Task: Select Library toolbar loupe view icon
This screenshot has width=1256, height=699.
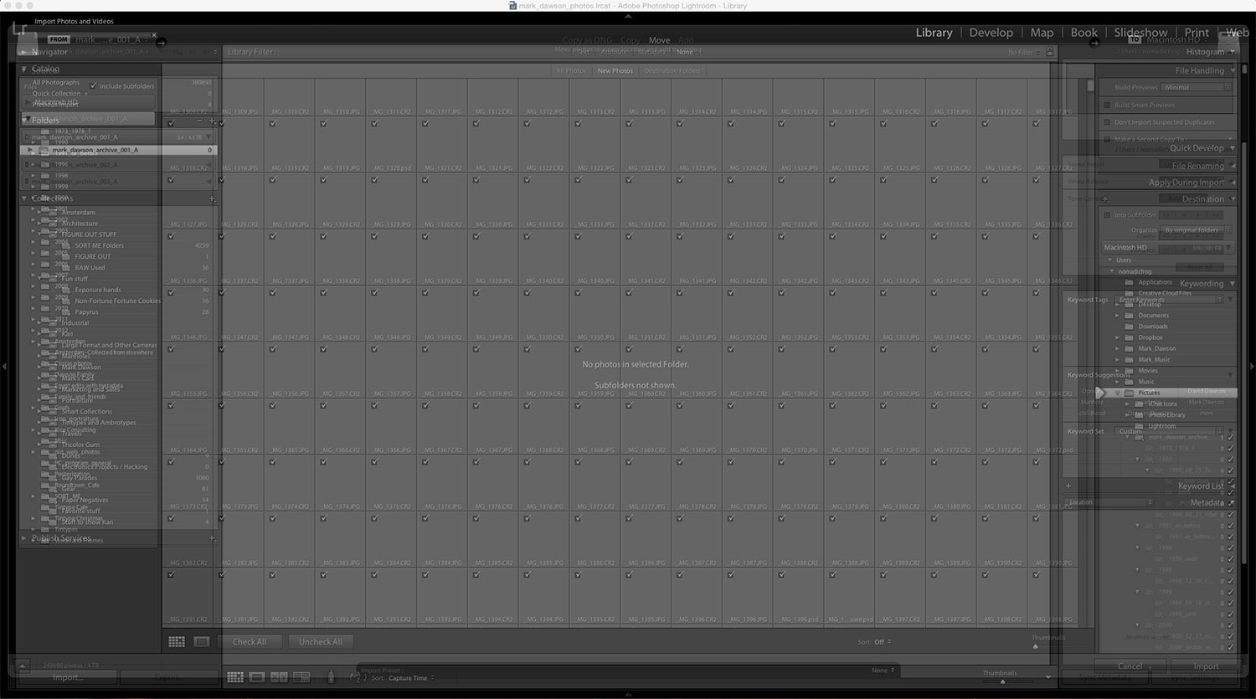Action: pos(257,677)
